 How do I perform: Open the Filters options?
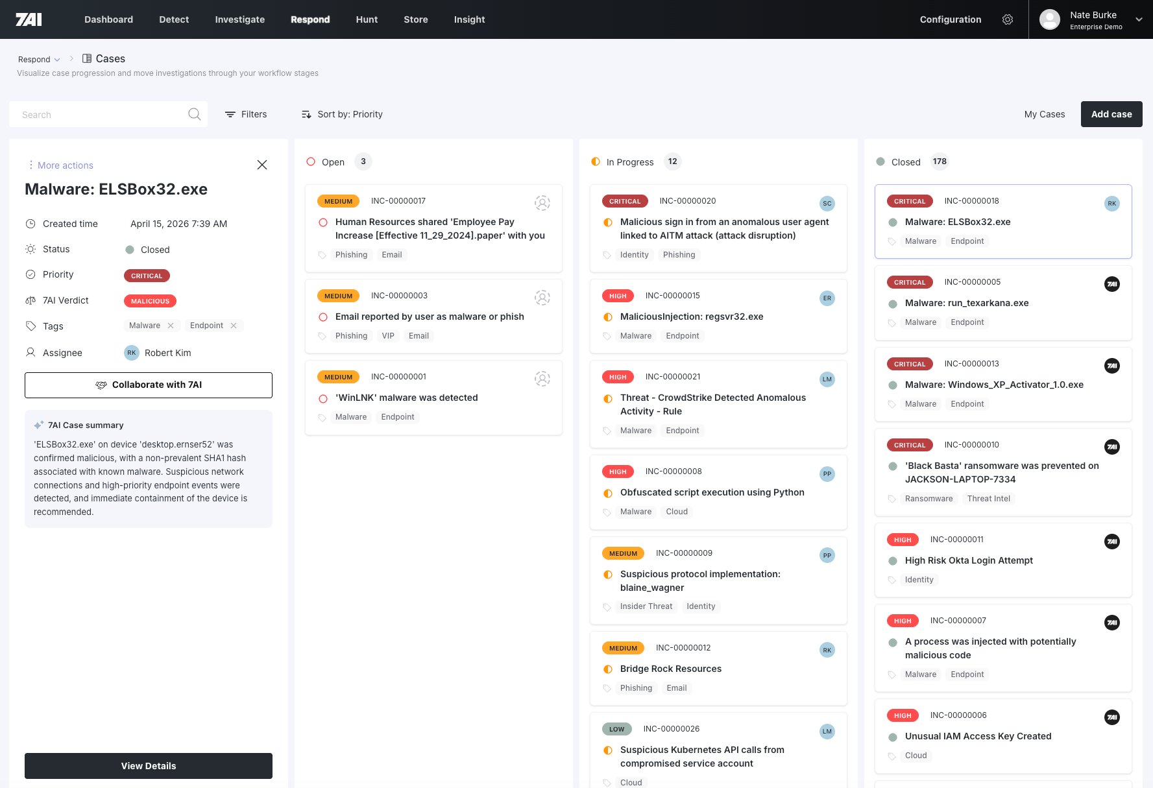246,114
